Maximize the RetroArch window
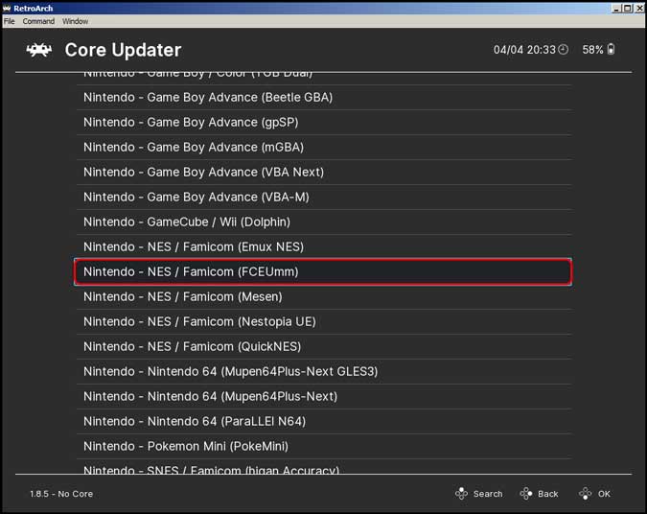Image resolution: width=647 pixels, height=514 pixels. pyautogui.click(x=627, y=8)
